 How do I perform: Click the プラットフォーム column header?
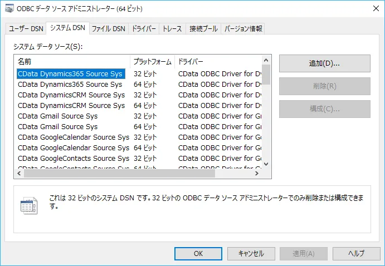pos(152,61)
